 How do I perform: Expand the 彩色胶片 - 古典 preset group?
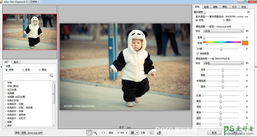click(5, 111)
